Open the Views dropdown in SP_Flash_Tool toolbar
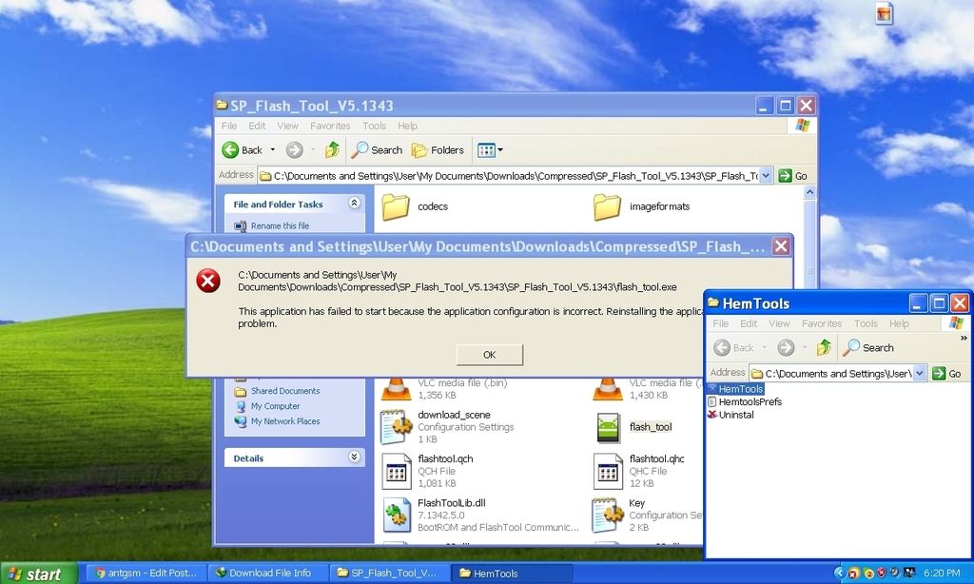Image resolution: width=974 pixels, height=584 pixels. [x=490, y=150]
